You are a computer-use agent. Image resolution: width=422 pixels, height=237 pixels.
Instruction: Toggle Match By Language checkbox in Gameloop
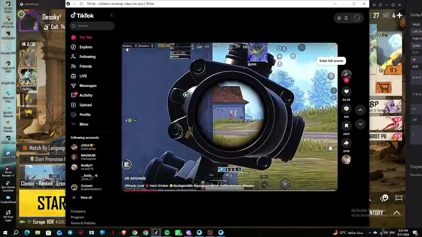[x=25, y=148]
